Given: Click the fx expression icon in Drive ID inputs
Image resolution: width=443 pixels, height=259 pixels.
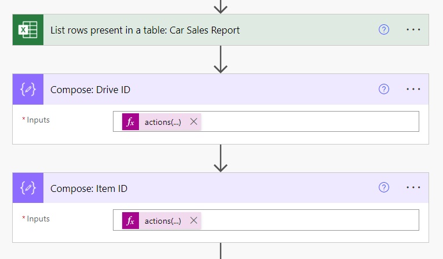Looking at the screenshot, I should [130, 121].
